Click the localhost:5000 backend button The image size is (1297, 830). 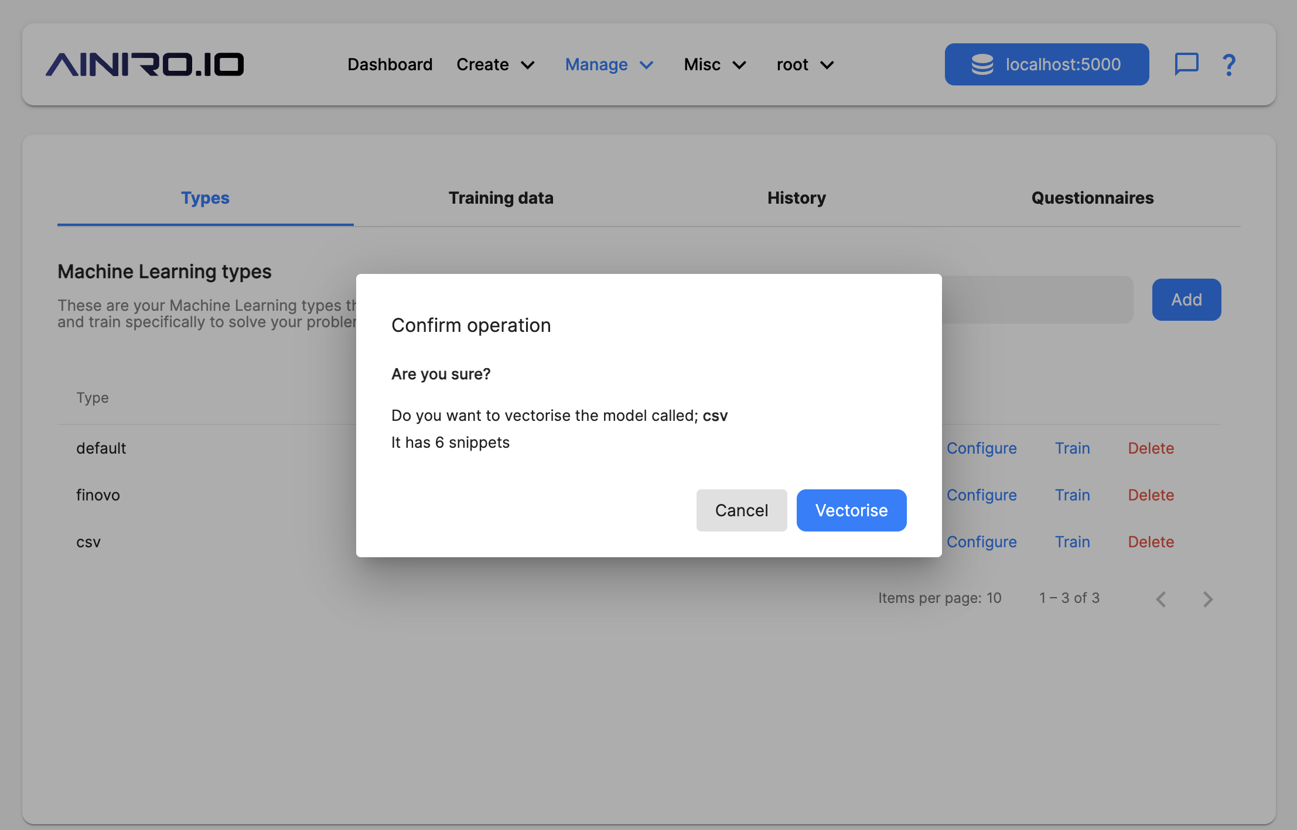1047,64
